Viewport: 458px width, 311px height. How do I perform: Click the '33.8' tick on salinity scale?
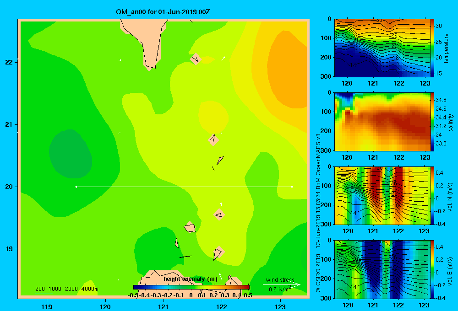click(441, 144)
